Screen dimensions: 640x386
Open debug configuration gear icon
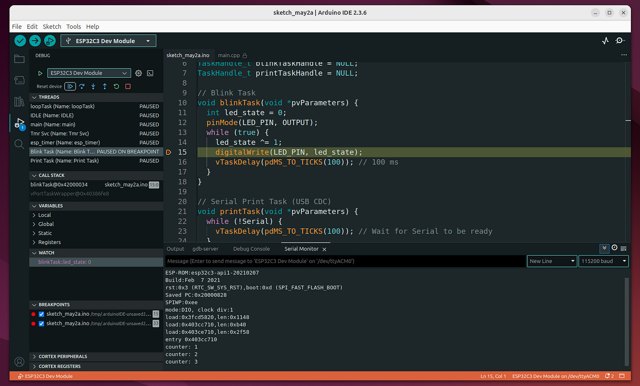(138, 73)
